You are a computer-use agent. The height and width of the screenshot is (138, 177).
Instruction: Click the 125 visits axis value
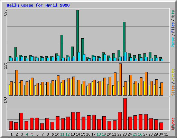point(5,66)
